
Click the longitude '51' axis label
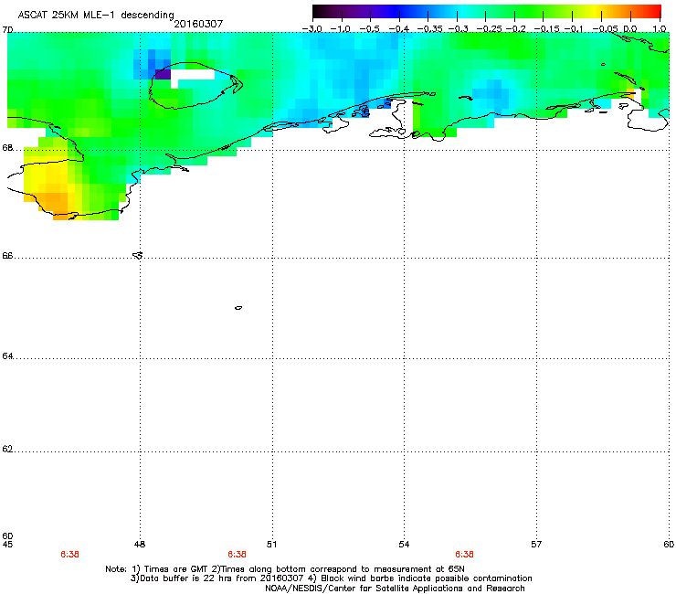271,545
